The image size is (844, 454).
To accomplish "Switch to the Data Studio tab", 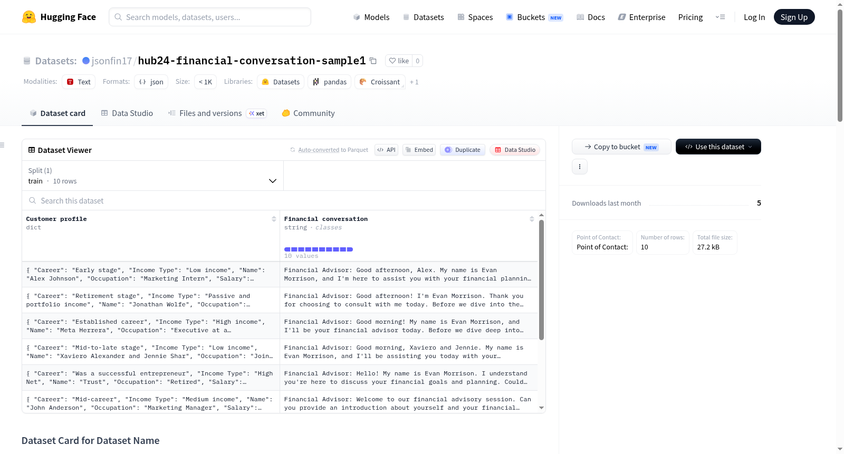I will [127, 113].
